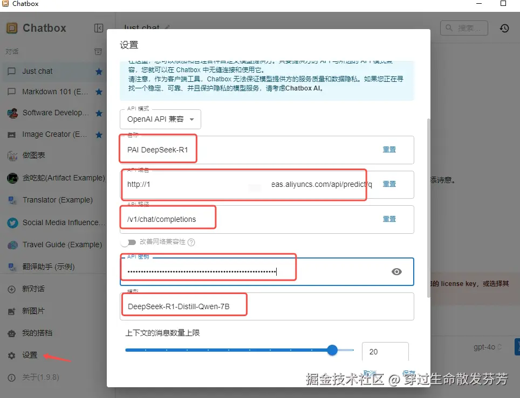Click the settings dialog scrollbar

tap(428, 207)
